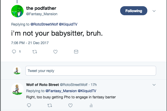167x111 pixels.
Task: View tweet activity analytics on Wolf's reply
Action: [91, 105]
